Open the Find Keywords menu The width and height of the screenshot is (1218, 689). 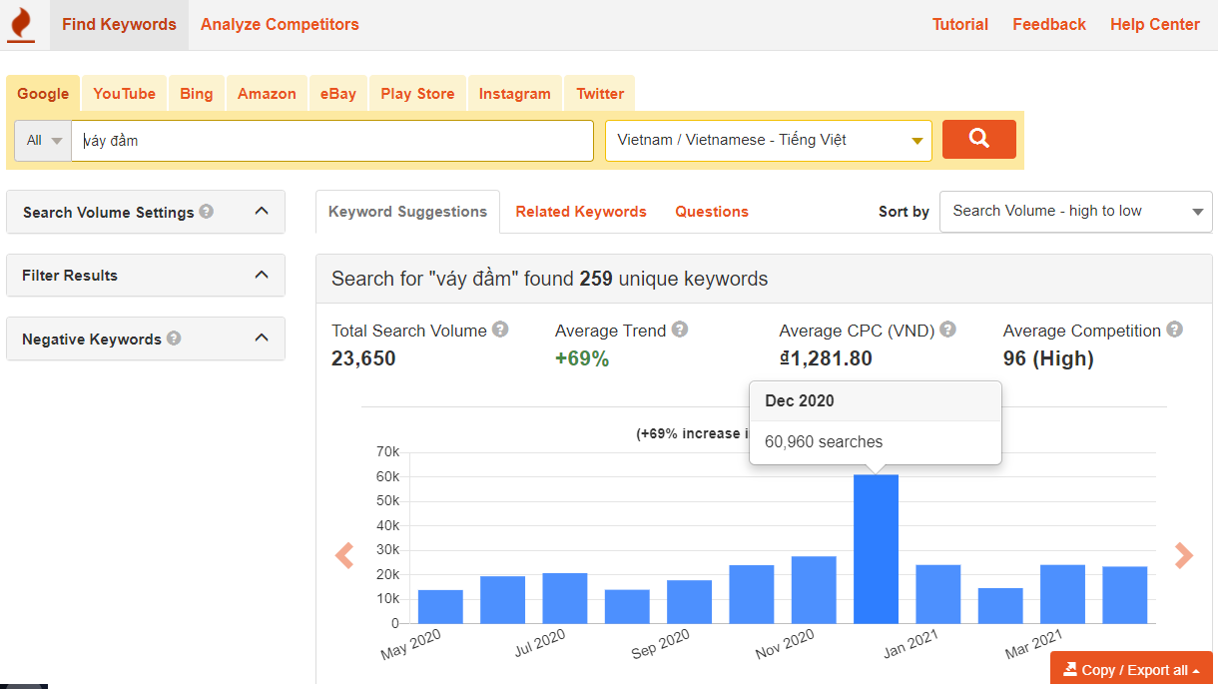[119, 25]
